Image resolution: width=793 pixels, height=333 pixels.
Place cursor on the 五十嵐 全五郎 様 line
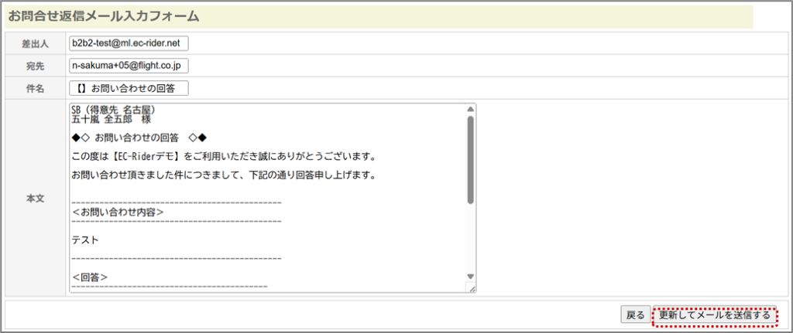click(111, 120)
